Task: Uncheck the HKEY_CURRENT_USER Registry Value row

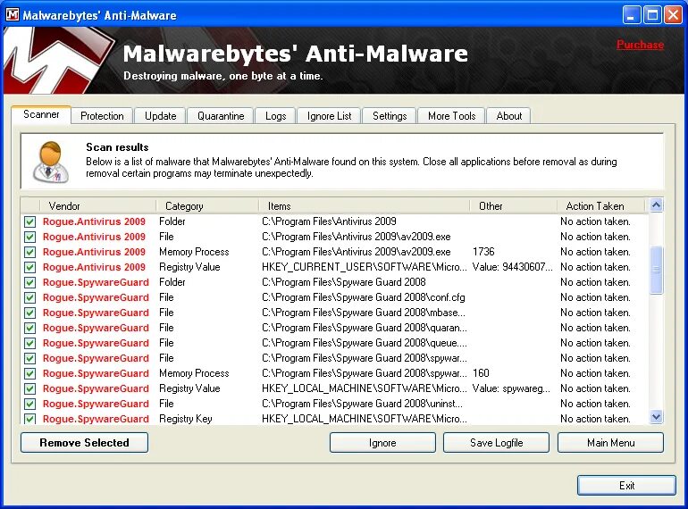Action: pos(29,267)
